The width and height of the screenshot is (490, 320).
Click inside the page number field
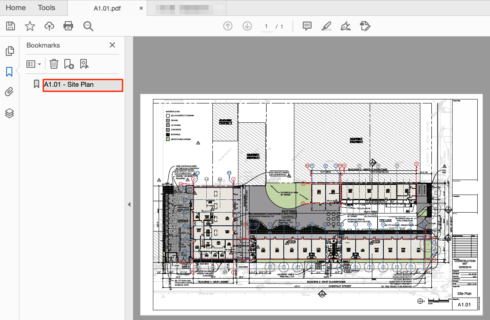click(x=266, y=26)
